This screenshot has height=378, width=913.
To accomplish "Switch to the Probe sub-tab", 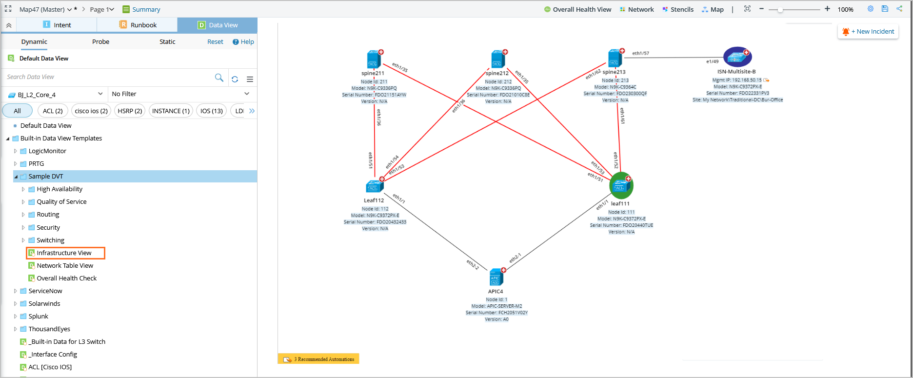I will click(x=100, y=41).
